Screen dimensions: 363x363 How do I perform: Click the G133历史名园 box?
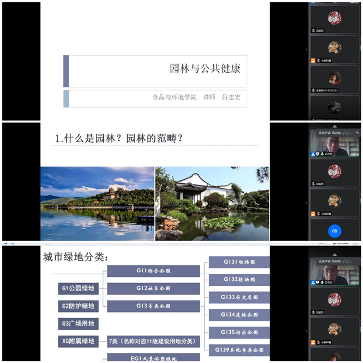click(x=239, y=297)
